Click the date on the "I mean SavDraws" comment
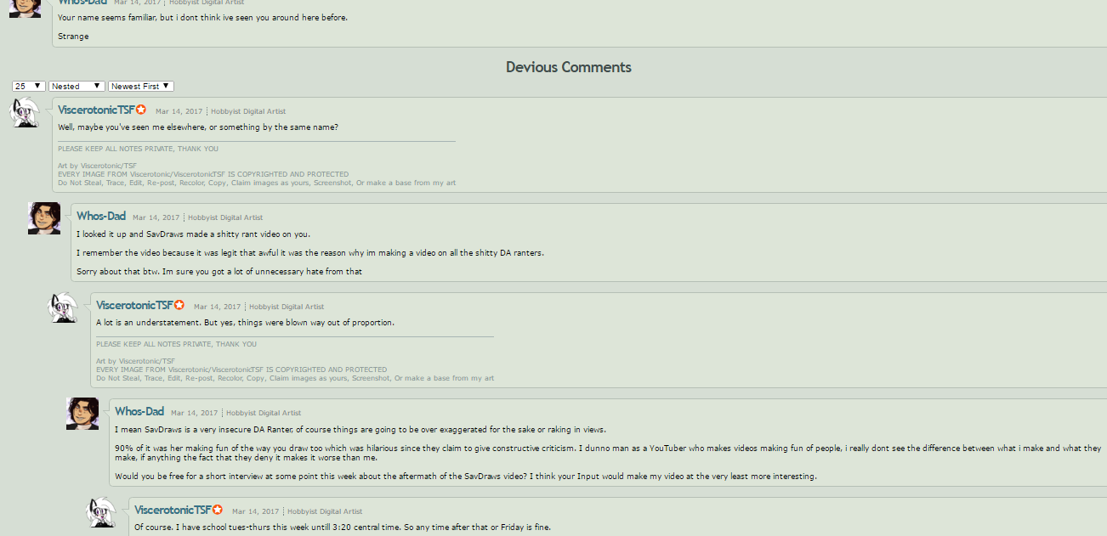This screenshot has width=1107, height=536. click(x=195, y=413)
